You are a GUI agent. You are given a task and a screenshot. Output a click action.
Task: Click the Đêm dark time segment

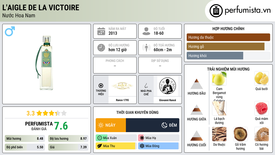pos(153,125)
